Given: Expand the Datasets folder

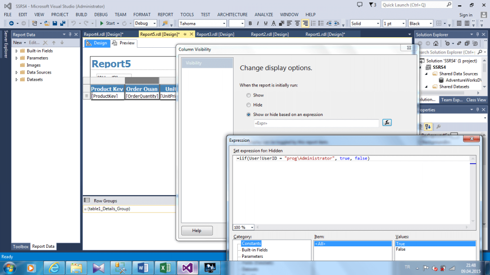Looking at the screenshot, I should click(17, 80).
